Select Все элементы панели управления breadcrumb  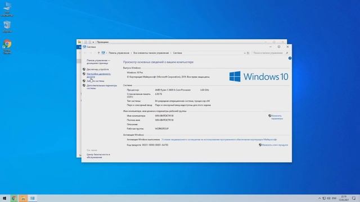(x=151, y=53)
